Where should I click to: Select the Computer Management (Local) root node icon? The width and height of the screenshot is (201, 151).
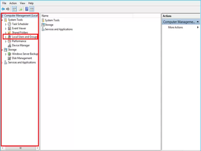pyautogui.click(x=3, y=16)
